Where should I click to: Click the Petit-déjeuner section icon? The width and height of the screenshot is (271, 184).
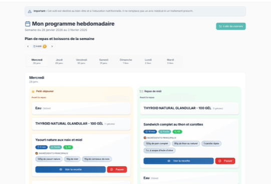pos(33,91)
